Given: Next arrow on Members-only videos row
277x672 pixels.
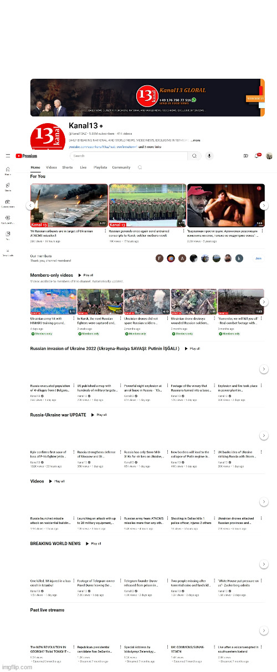Looking at the screenshot, I should [264, 303].
